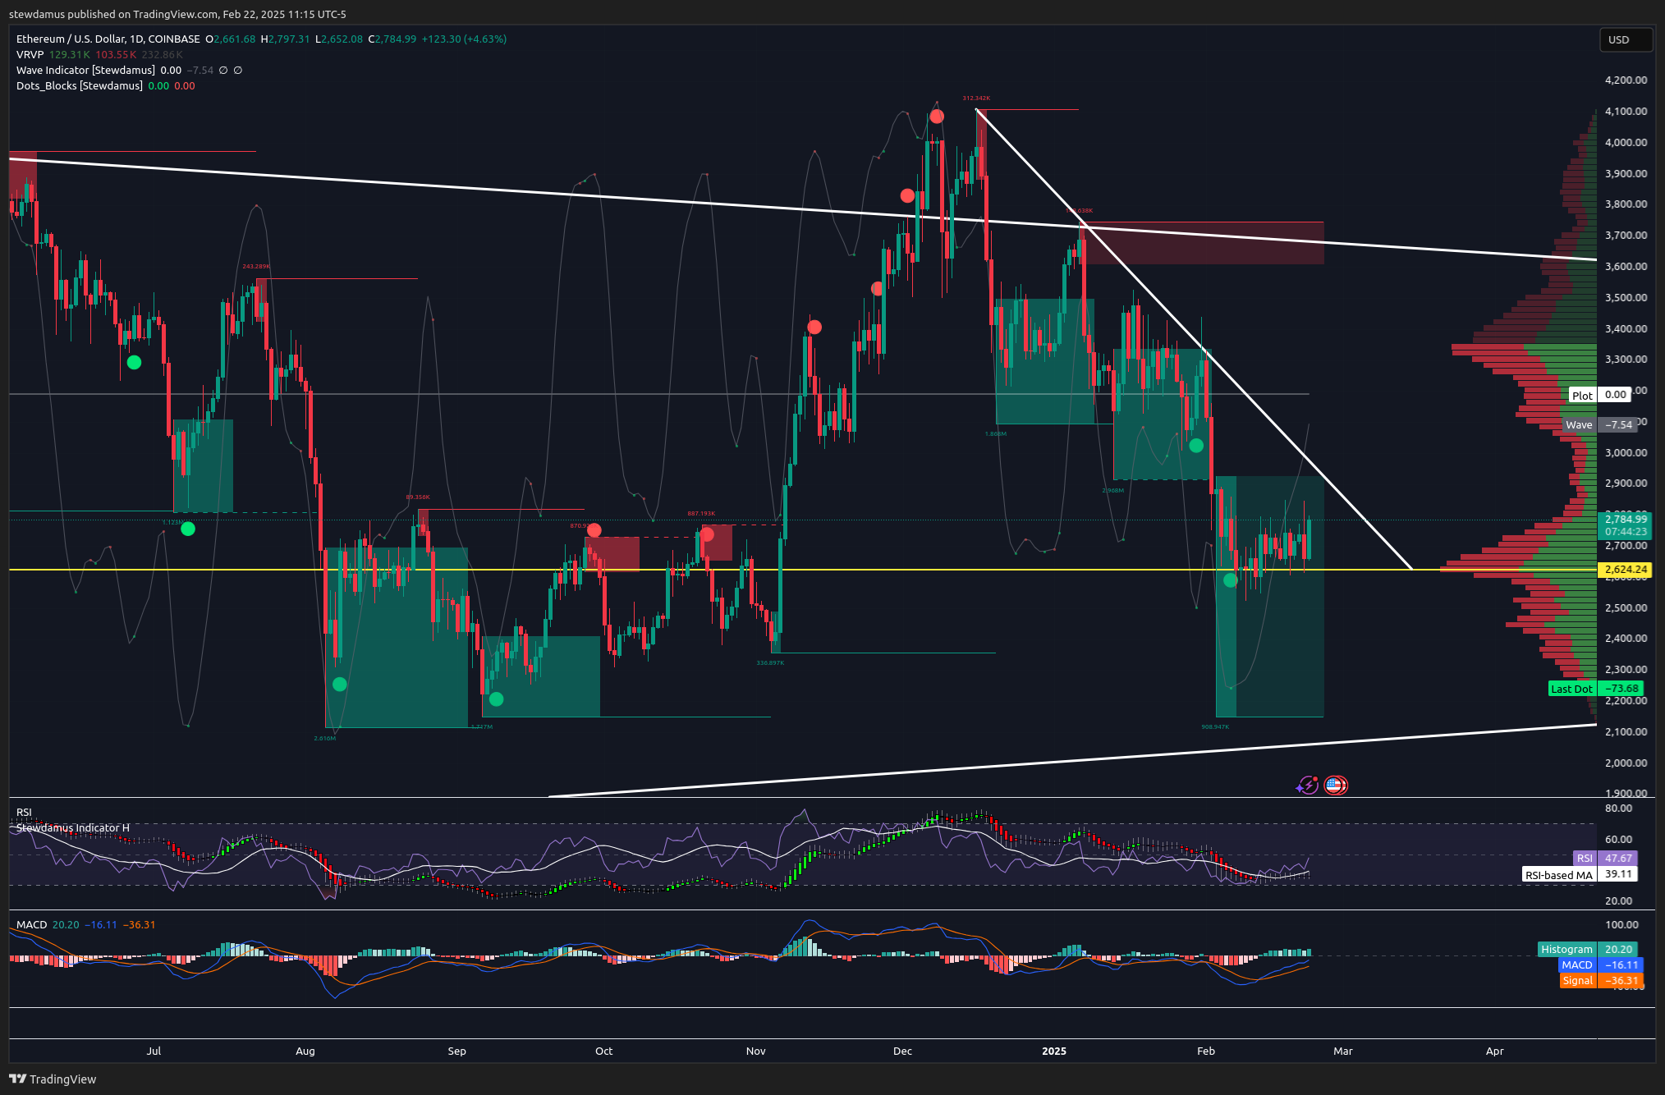Click the Dots_Blocks [Stewdamus] legend label
The width and height of the screenshot is (1665, 1095).
click(80, 85)
